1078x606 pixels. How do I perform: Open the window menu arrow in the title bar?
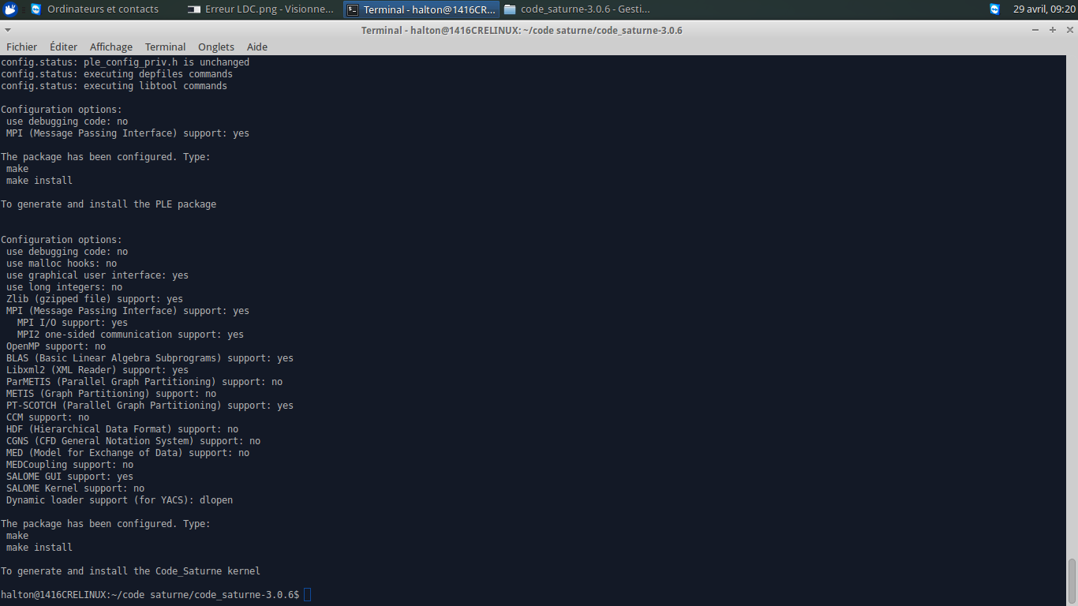click(x=7, y=30)
